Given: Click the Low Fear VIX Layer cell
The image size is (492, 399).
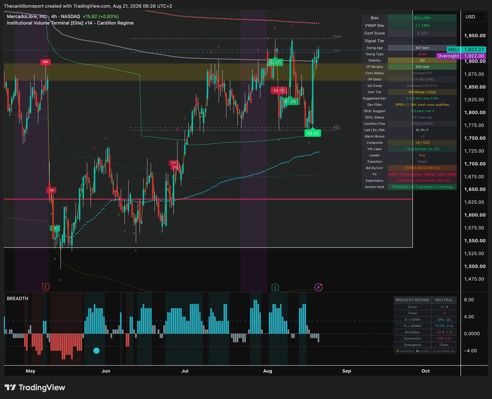Looking at the screenshot, I should [x=422, y=149].
